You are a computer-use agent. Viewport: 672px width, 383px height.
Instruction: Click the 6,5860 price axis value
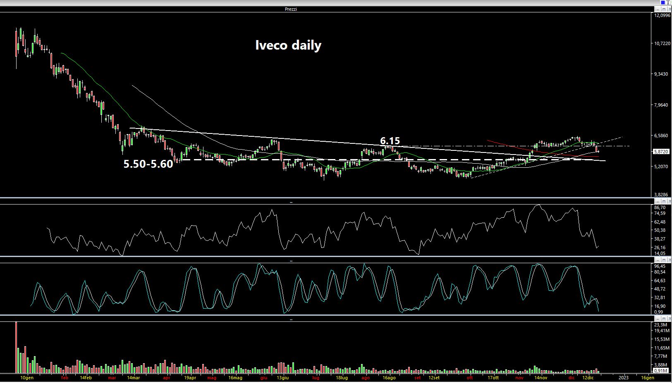click(662, 136)
